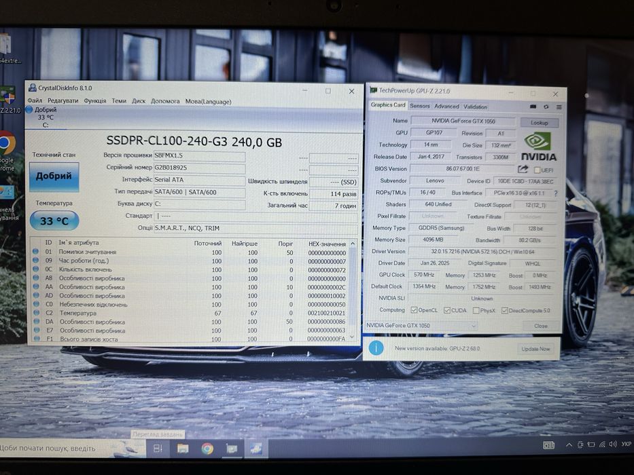The width and height of the screenshot is (634, 475).
Task: Click the firmware field SBFMX1.5
Action: click(x=199, y=155)
